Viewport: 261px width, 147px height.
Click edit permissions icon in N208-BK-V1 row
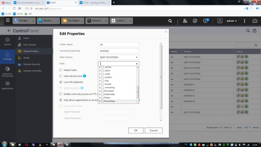(242, 84)
